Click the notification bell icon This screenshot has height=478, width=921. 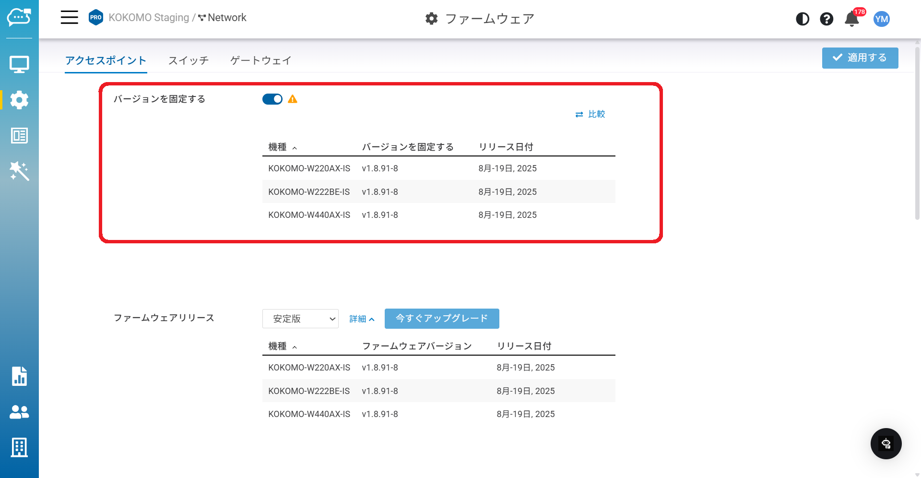point(852,19)
